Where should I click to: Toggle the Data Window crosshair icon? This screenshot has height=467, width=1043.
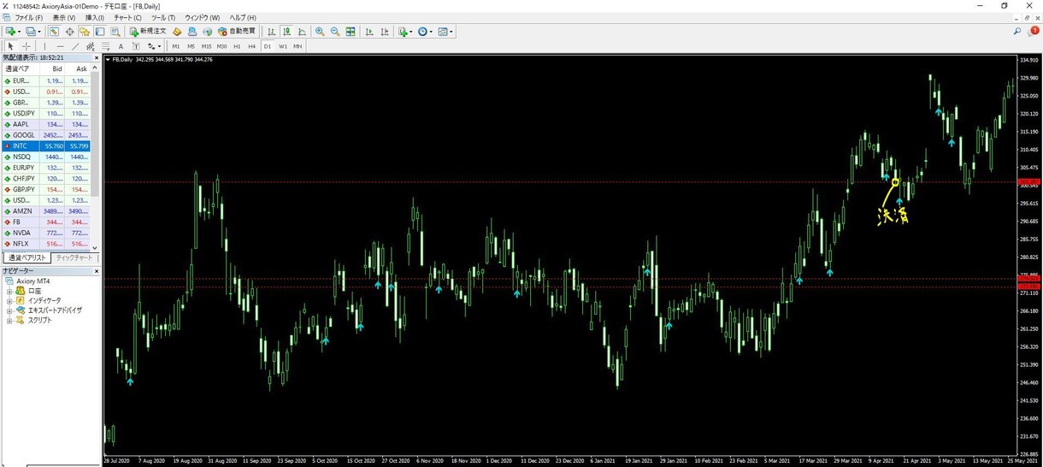coord(69,32)
